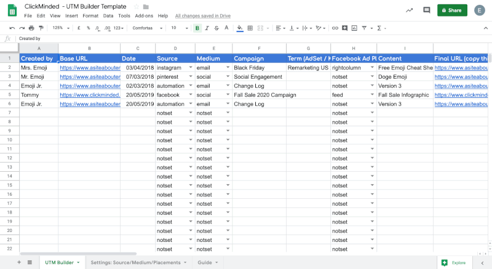Click the Print icon

coord(32,28)
